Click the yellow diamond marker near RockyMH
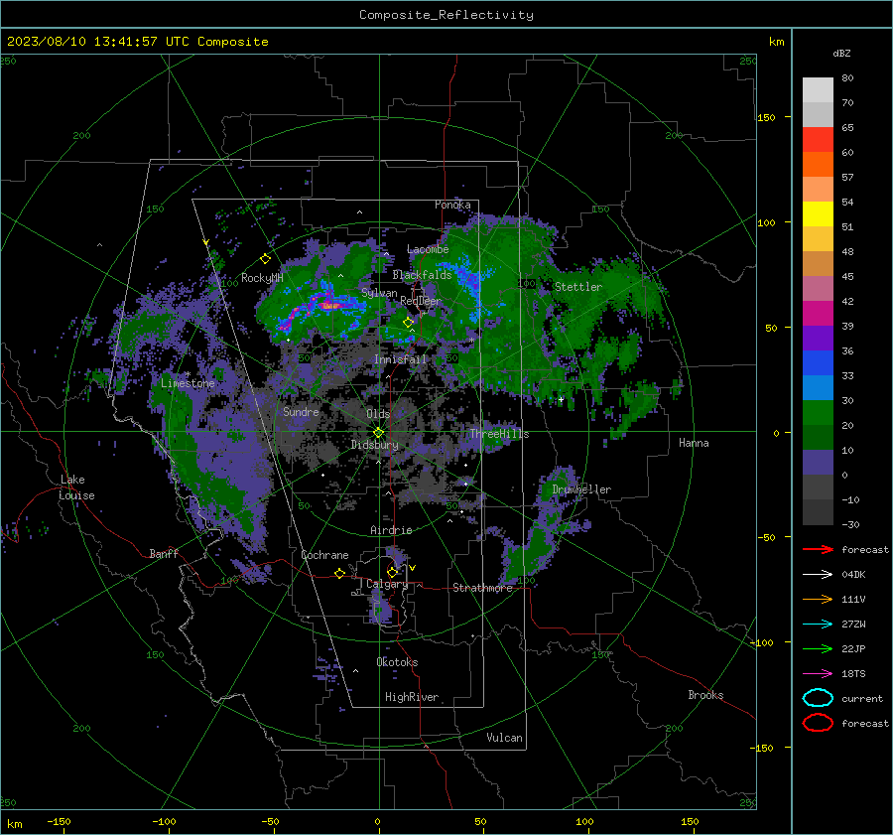The image size is (893, 835). pyautogui.click(x=265, y=259)
